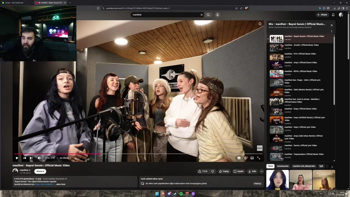Skip to previous video in playlist
The width and height of the screenshot is (350, 197).
pos(24,158)
